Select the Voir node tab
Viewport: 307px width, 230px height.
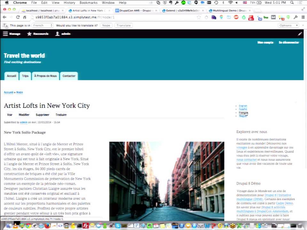pyautogui.click(x=10, y=115)
